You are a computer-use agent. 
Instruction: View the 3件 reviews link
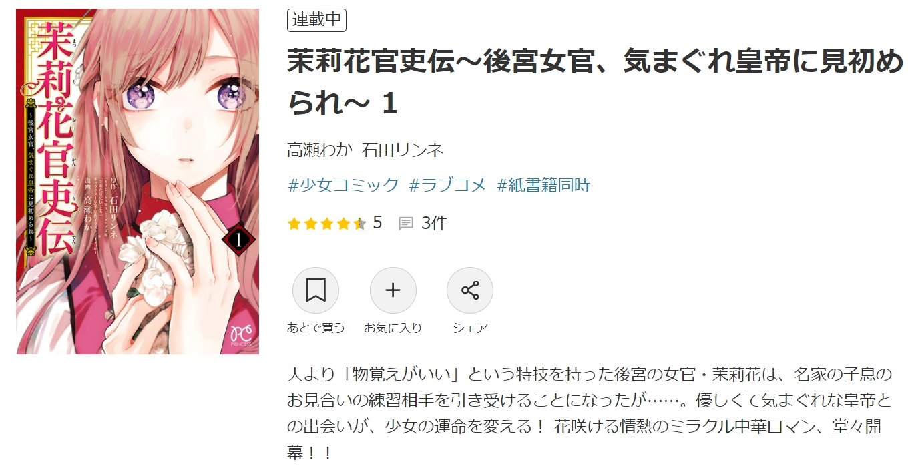(434, 223)
